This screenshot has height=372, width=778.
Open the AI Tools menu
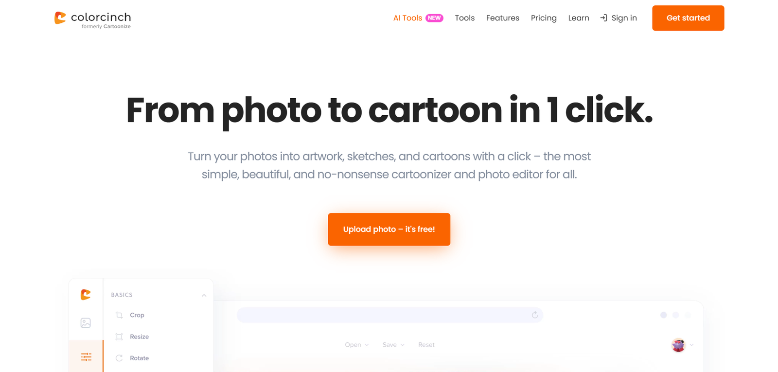[407, 18]
